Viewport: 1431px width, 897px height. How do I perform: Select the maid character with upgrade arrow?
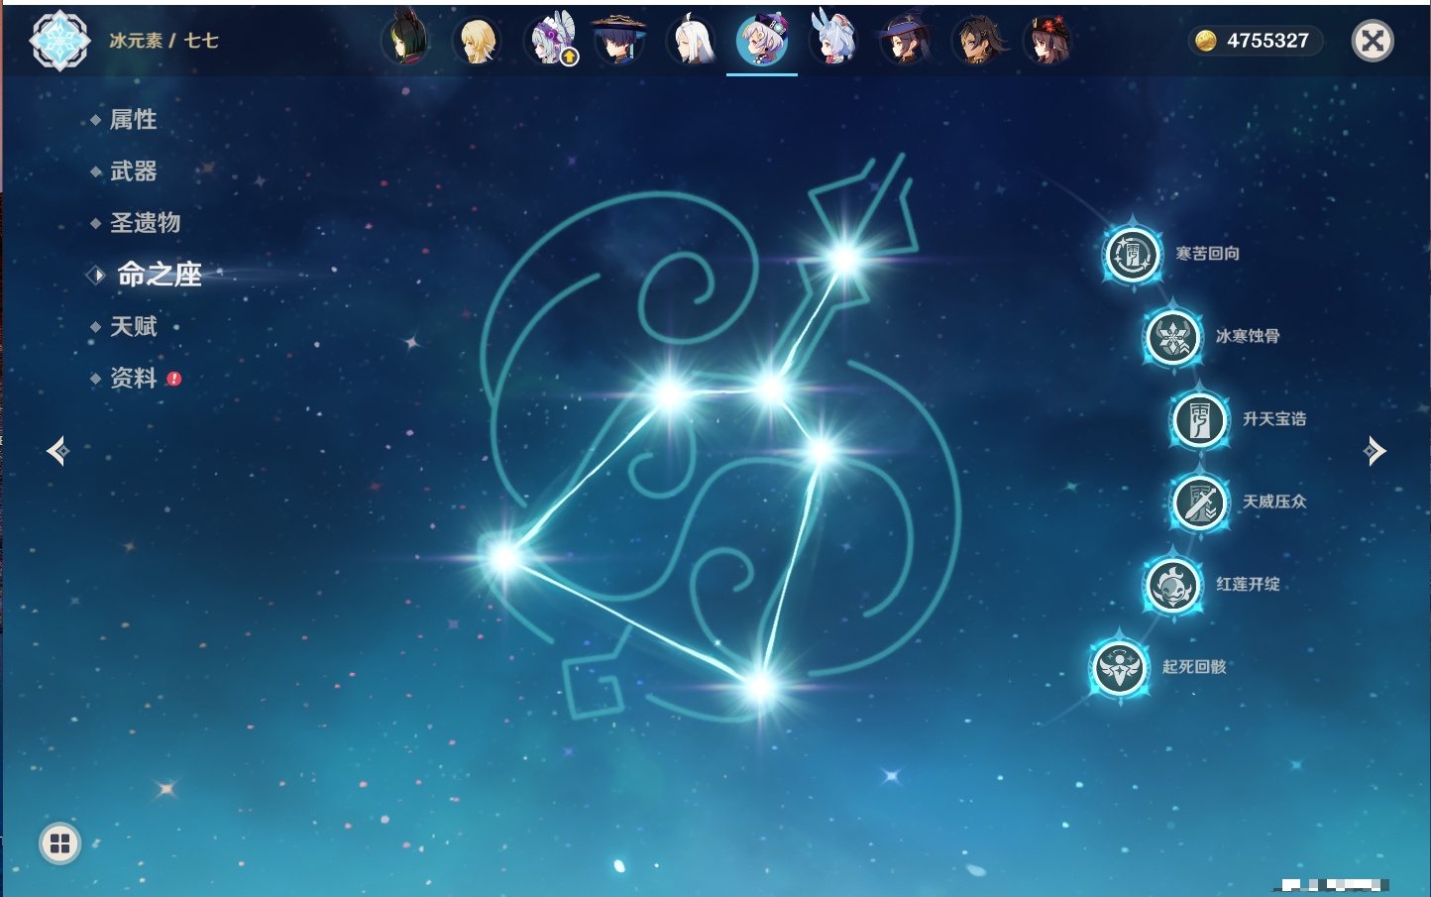(549, 41)
